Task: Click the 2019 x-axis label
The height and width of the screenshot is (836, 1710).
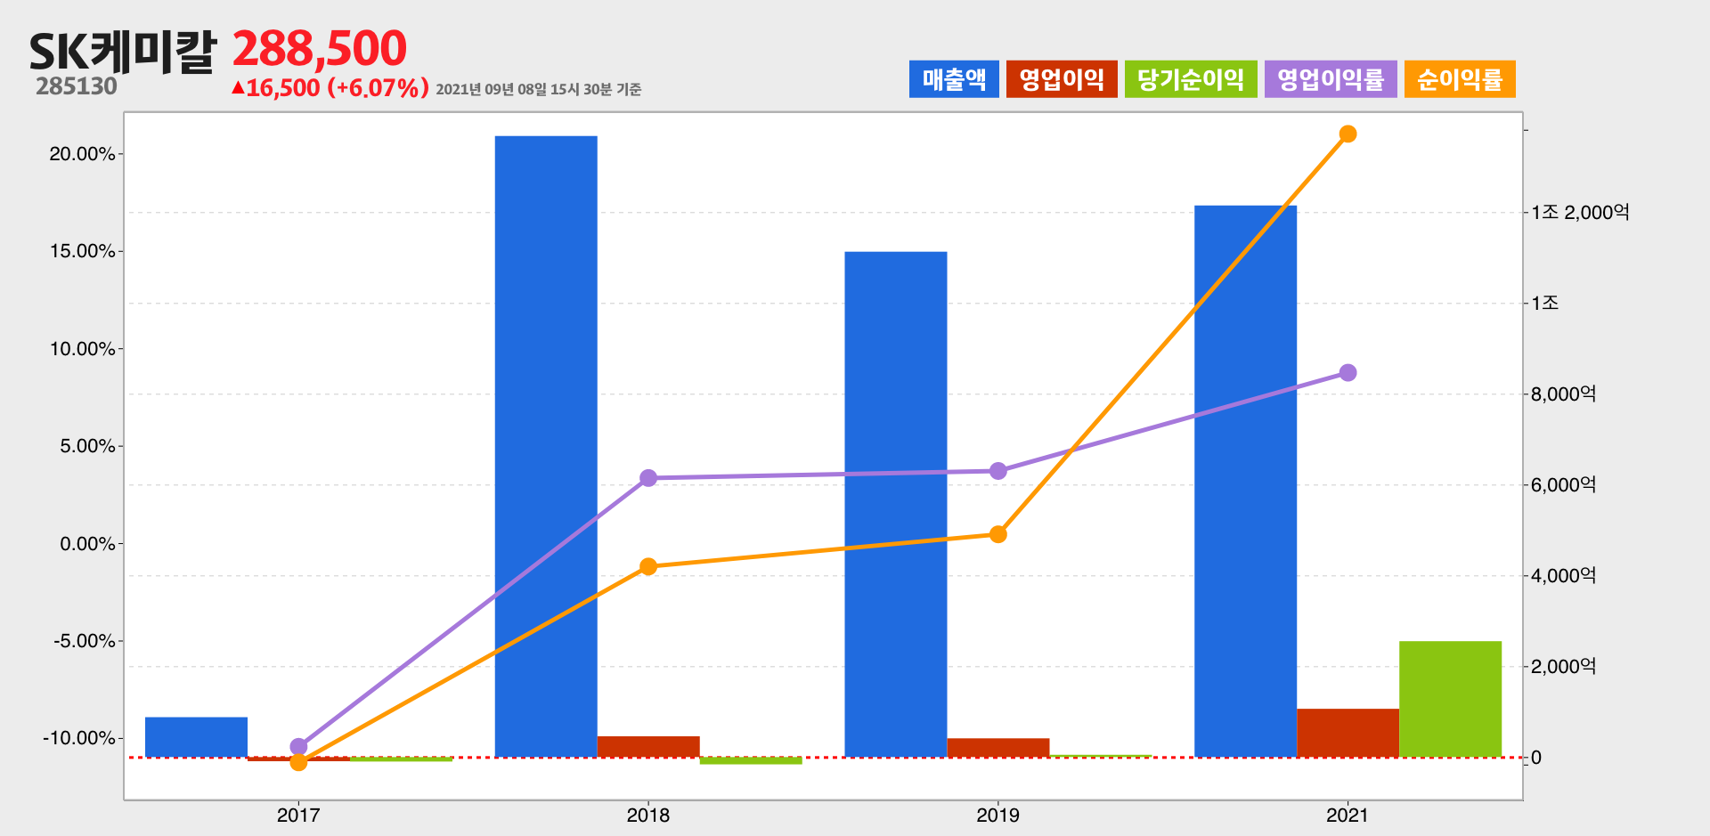Action: point(998,816)
